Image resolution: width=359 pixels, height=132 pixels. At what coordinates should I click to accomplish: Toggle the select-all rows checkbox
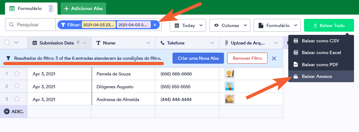(7, 43)
